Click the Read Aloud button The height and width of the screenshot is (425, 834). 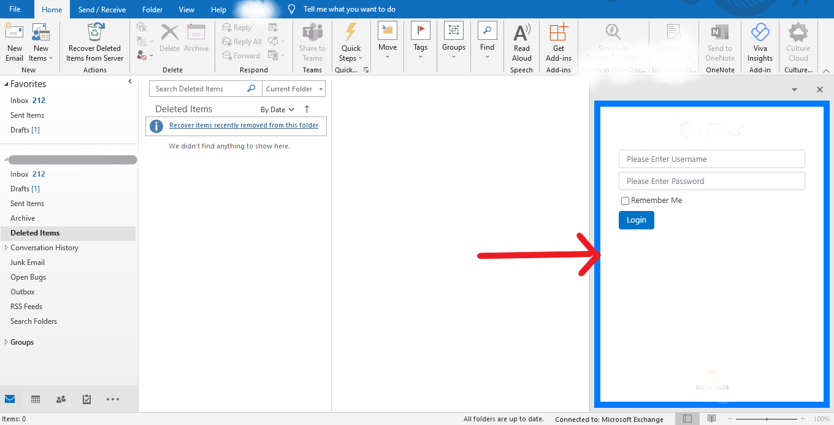[522, 42]
